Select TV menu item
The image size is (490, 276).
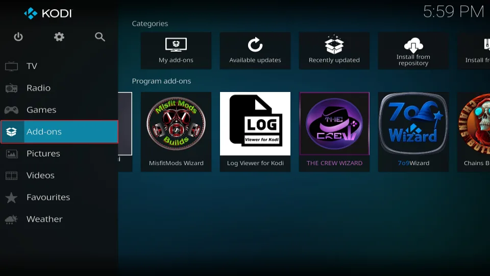(59, 66)
